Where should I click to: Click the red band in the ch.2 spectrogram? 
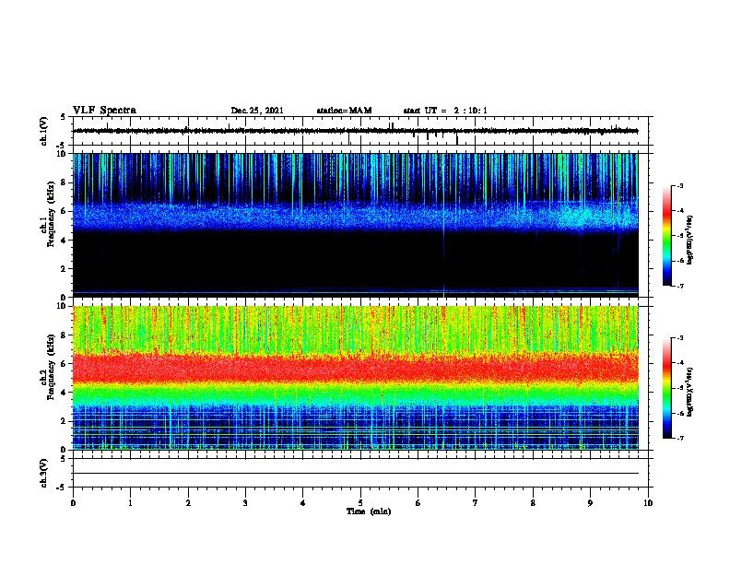[x=355, y=369]
